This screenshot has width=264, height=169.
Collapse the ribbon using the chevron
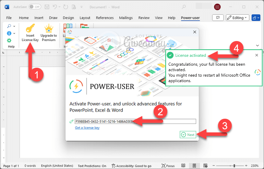pyautogui.click(x=257, y=45)
